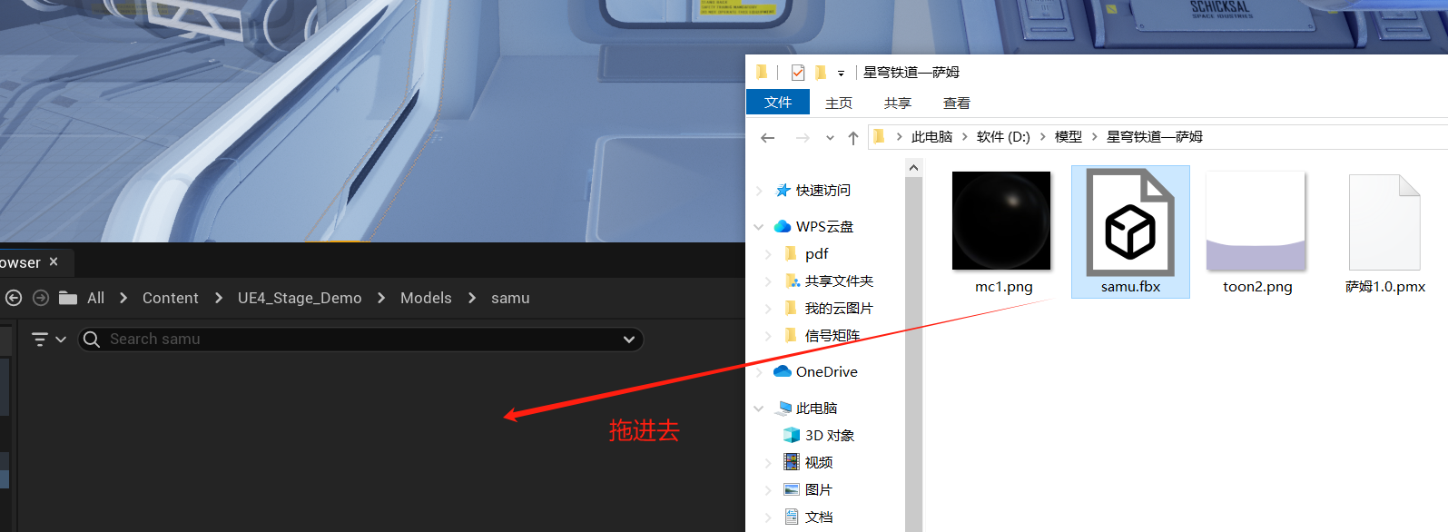1448x532 pixels.
Task: Go forward in Content Browser history
Action: [x=41, y=298]
